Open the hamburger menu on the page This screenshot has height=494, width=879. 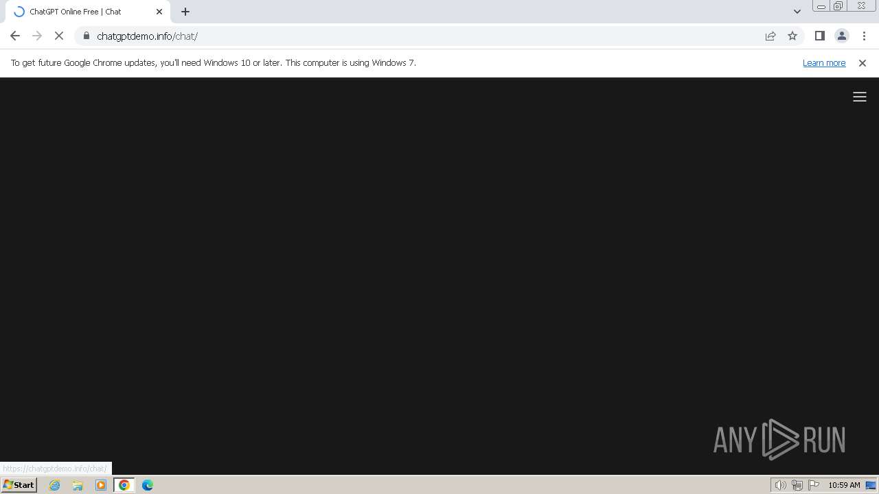[x=859, y=97]
